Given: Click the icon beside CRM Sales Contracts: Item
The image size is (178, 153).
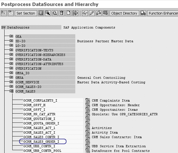Looking at the screenshot, I should click(x=88, y=137).
